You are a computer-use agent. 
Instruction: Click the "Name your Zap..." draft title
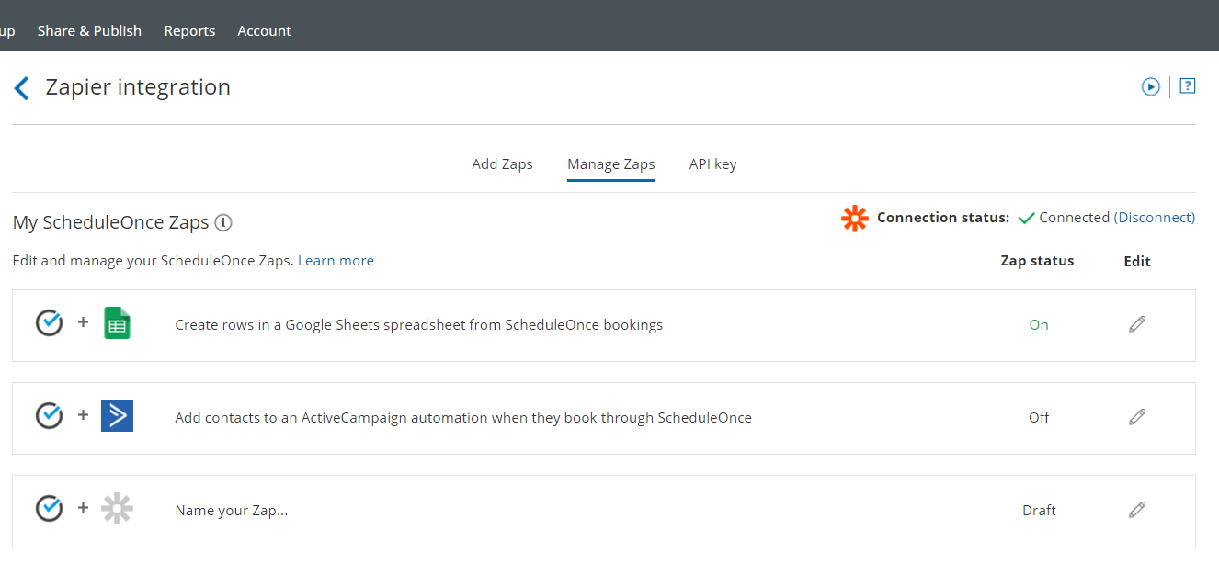[x=232, y=511]
